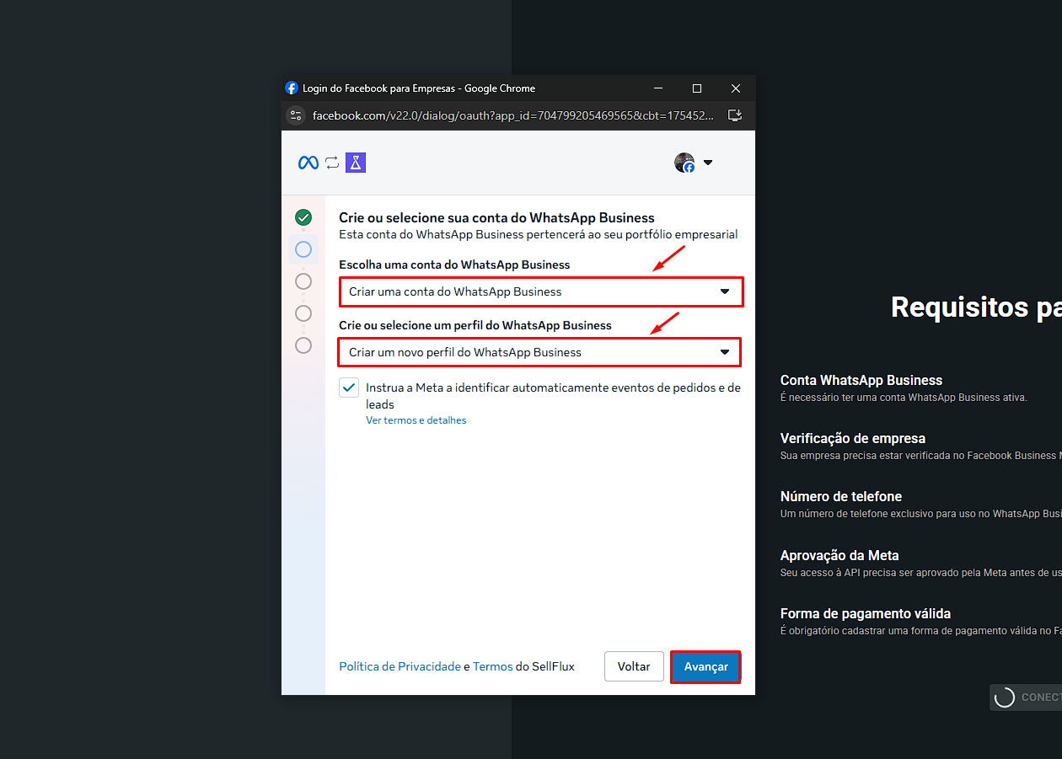This screenshot has width=1062, height=759.
Task: Click the Facebook favicon in title bar
Action: (x=292, y=88)
